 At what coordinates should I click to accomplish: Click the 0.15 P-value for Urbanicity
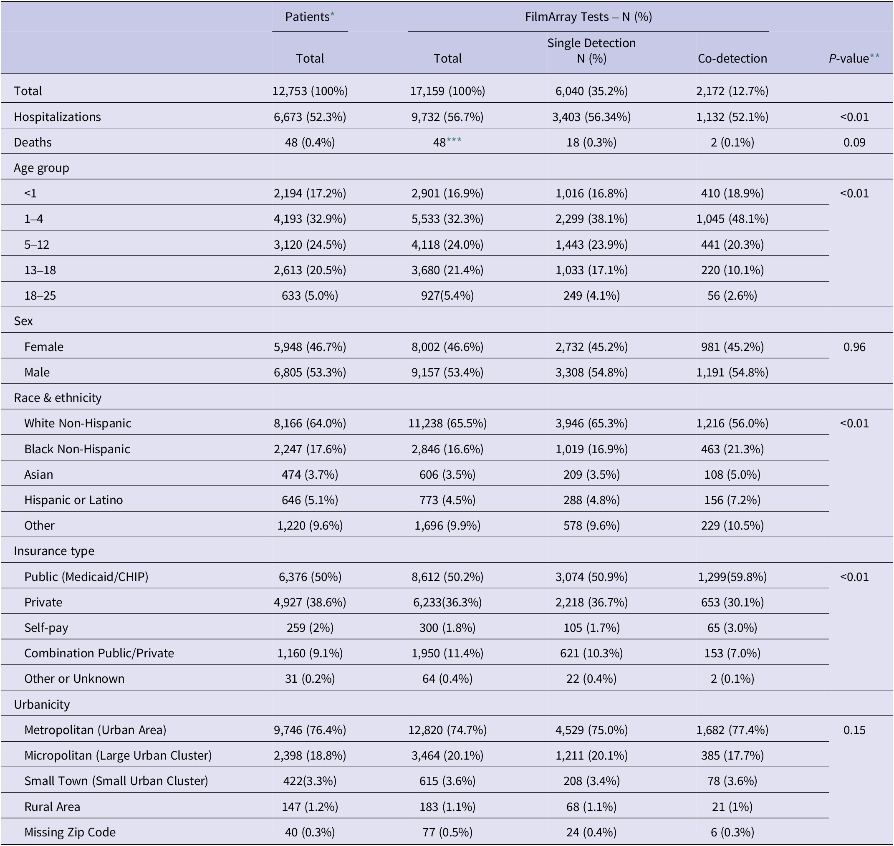854,730
